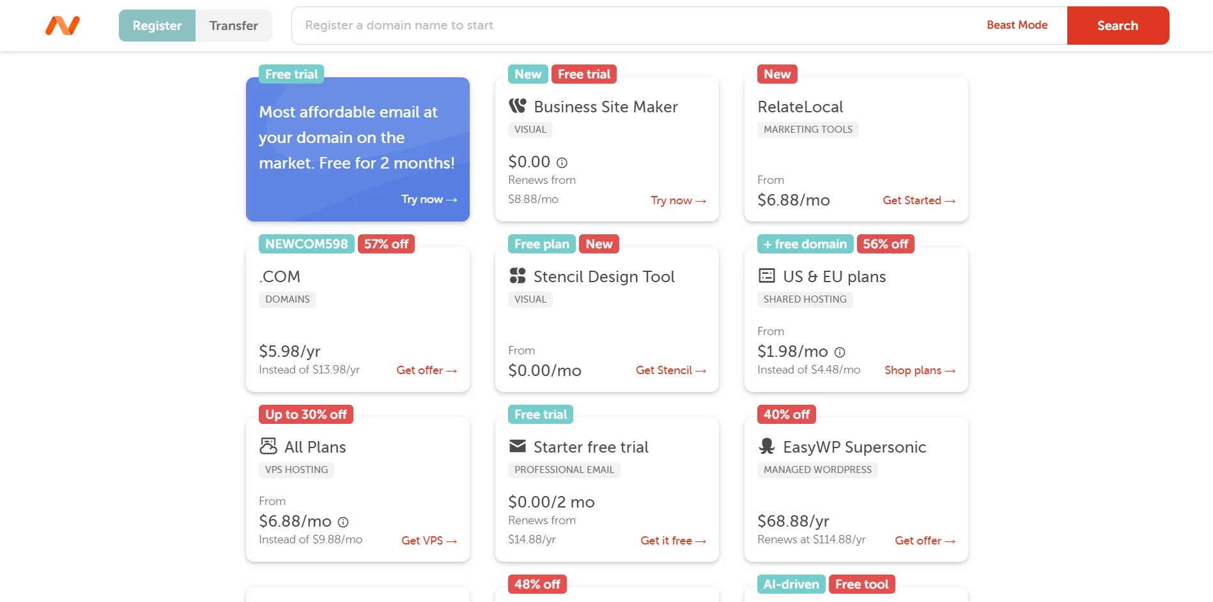Open info icon next to $0.00 price
1213x602 pixels.
click(562, 163)
